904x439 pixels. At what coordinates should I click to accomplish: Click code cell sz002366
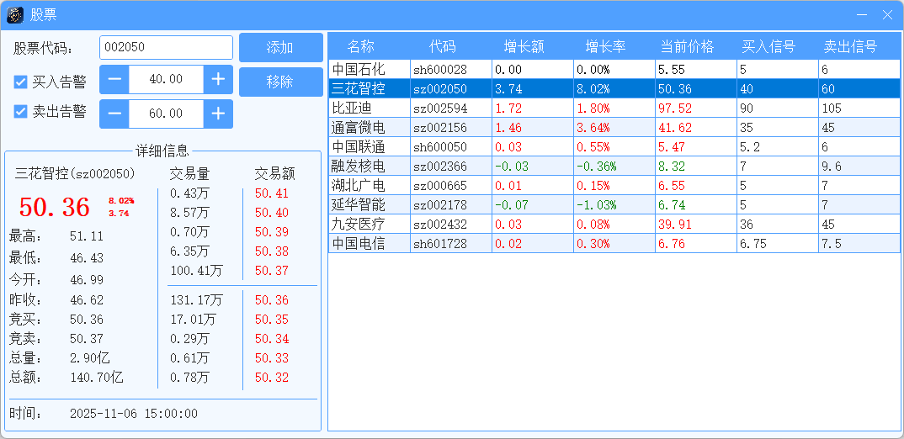click(451, 166)
